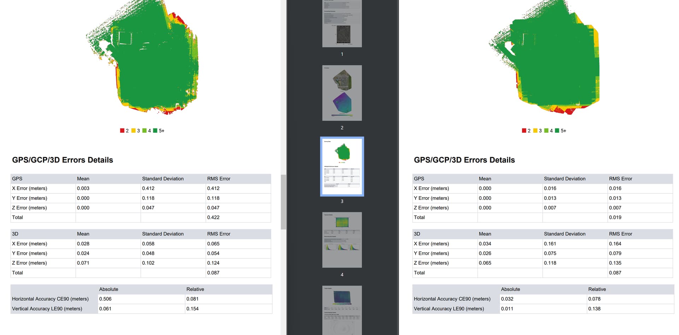Jump to page 4 histogram details thumbnail

point(342,240)
